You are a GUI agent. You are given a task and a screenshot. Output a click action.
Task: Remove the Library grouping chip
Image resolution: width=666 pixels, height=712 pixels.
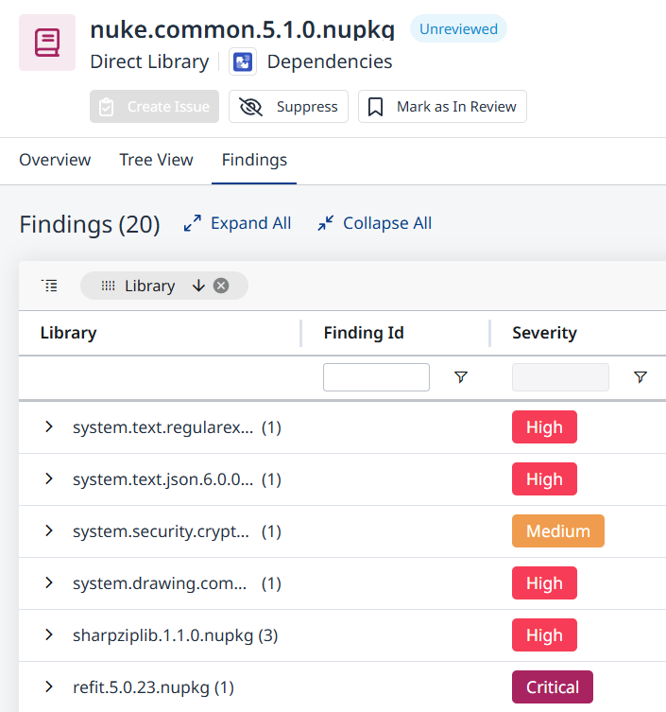[x=221, y=286]
